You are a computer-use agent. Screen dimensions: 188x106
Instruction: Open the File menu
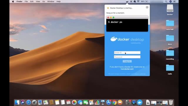[26, 1]
